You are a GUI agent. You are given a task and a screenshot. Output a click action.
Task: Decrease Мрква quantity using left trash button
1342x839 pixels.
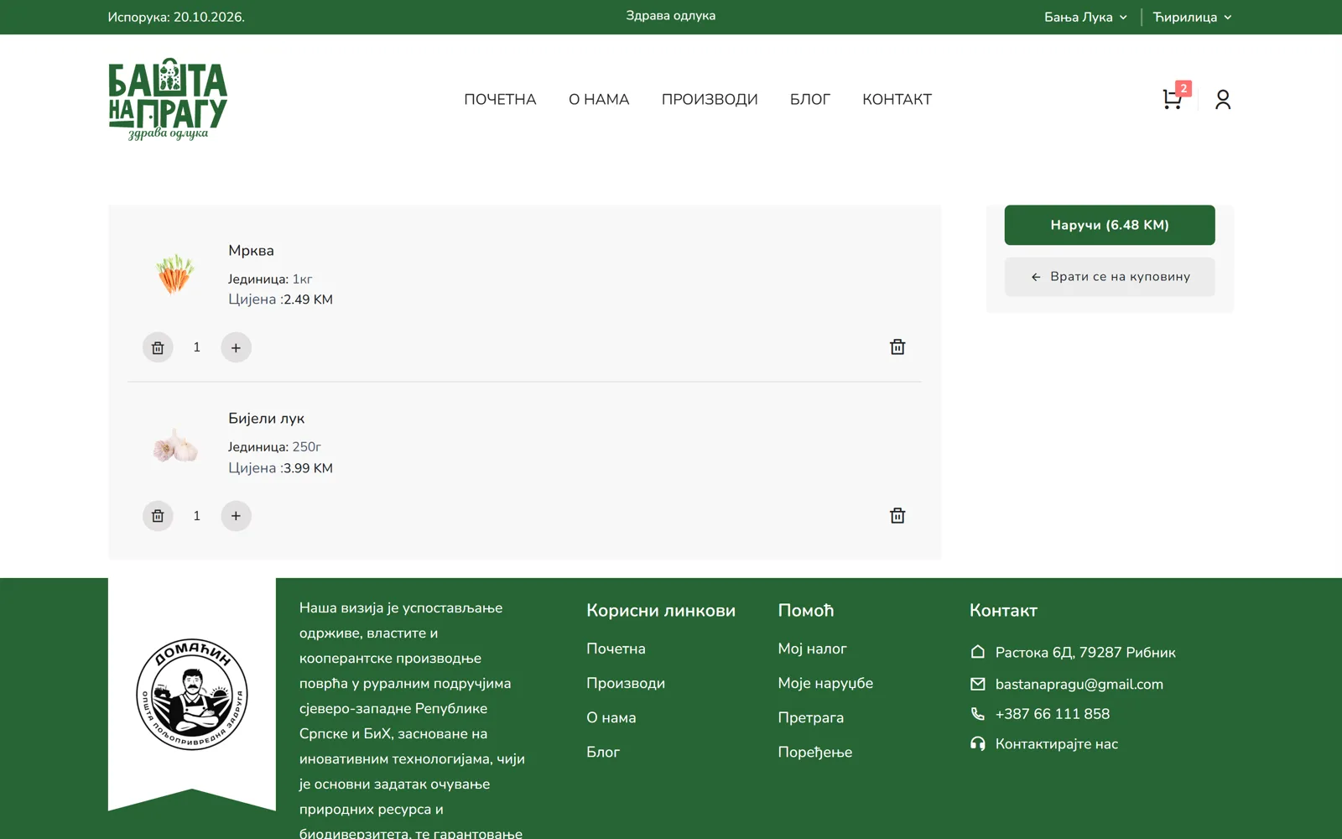tap(158, 347)
